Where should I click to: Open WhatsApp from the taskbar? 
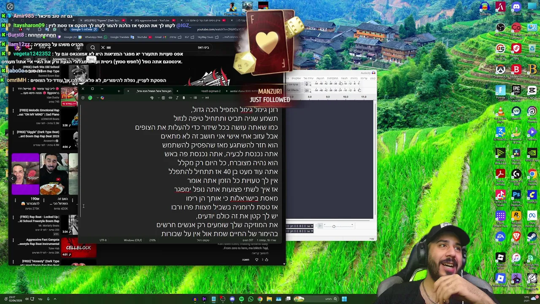pos(251,299)
